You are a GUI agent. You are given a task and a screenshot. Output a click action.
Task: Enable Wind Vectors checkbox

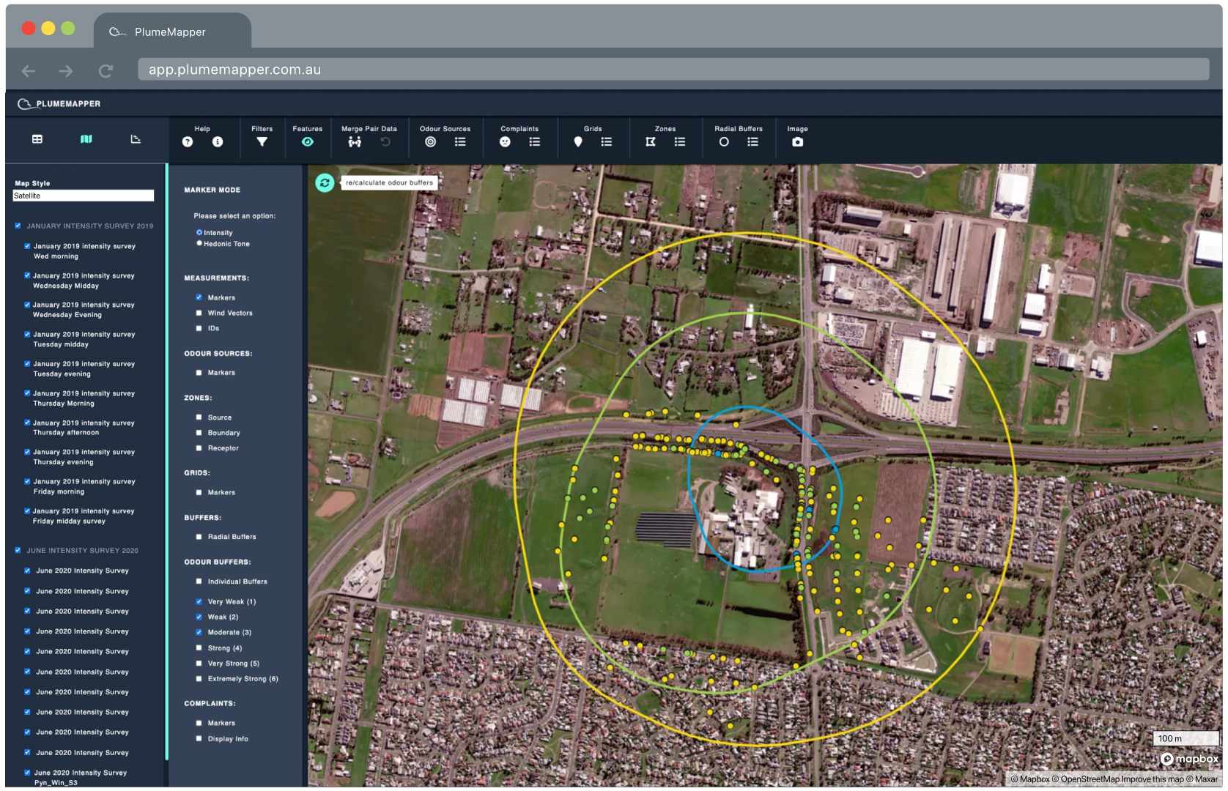(x=199, y=313)
